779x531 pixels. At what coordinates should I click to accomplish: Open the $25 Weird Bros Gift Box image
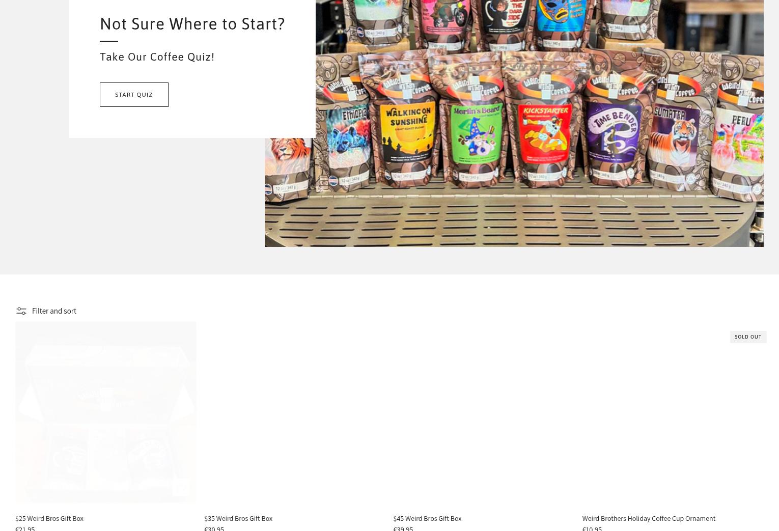[105, 412]
